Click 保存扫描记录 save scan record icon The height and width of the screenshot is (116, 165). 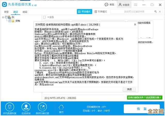[x=42, y=107]
